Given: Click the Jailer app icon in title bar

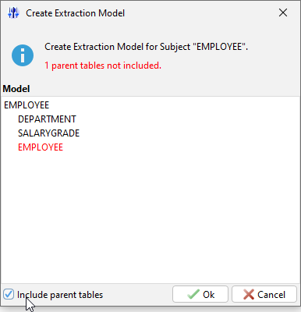Looking at the screenshot, I should click(x=13, y=12).
